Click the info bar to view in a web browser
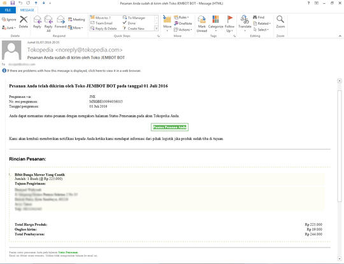 (x=72, y=71)
